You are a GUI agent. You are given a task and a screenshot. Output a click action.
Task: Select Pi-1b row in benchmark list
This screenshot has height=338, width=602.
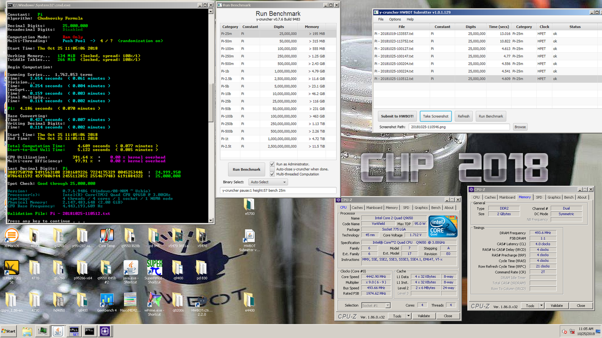point(278,71)
